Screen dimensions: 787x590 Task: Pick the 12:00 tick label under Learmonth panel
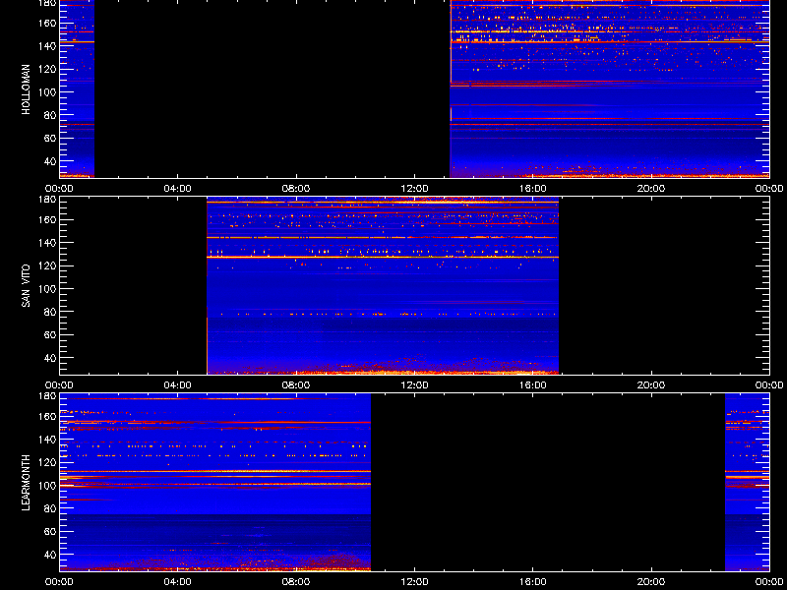pos(414,582)
